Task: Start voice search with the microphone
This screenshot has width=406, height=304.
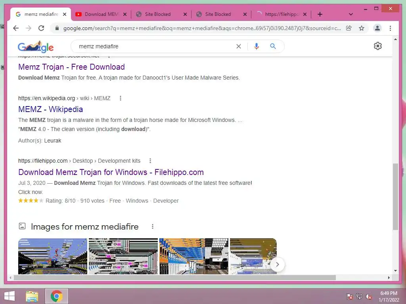Action: 257,46
